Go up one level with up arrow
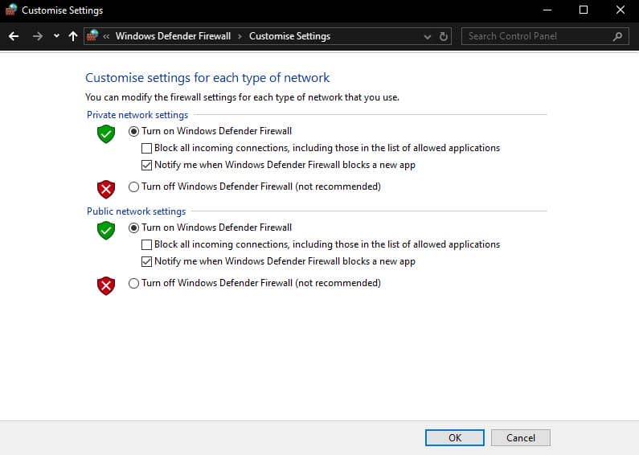The width and height of the screenshot is (639, 455). [73, 36]
